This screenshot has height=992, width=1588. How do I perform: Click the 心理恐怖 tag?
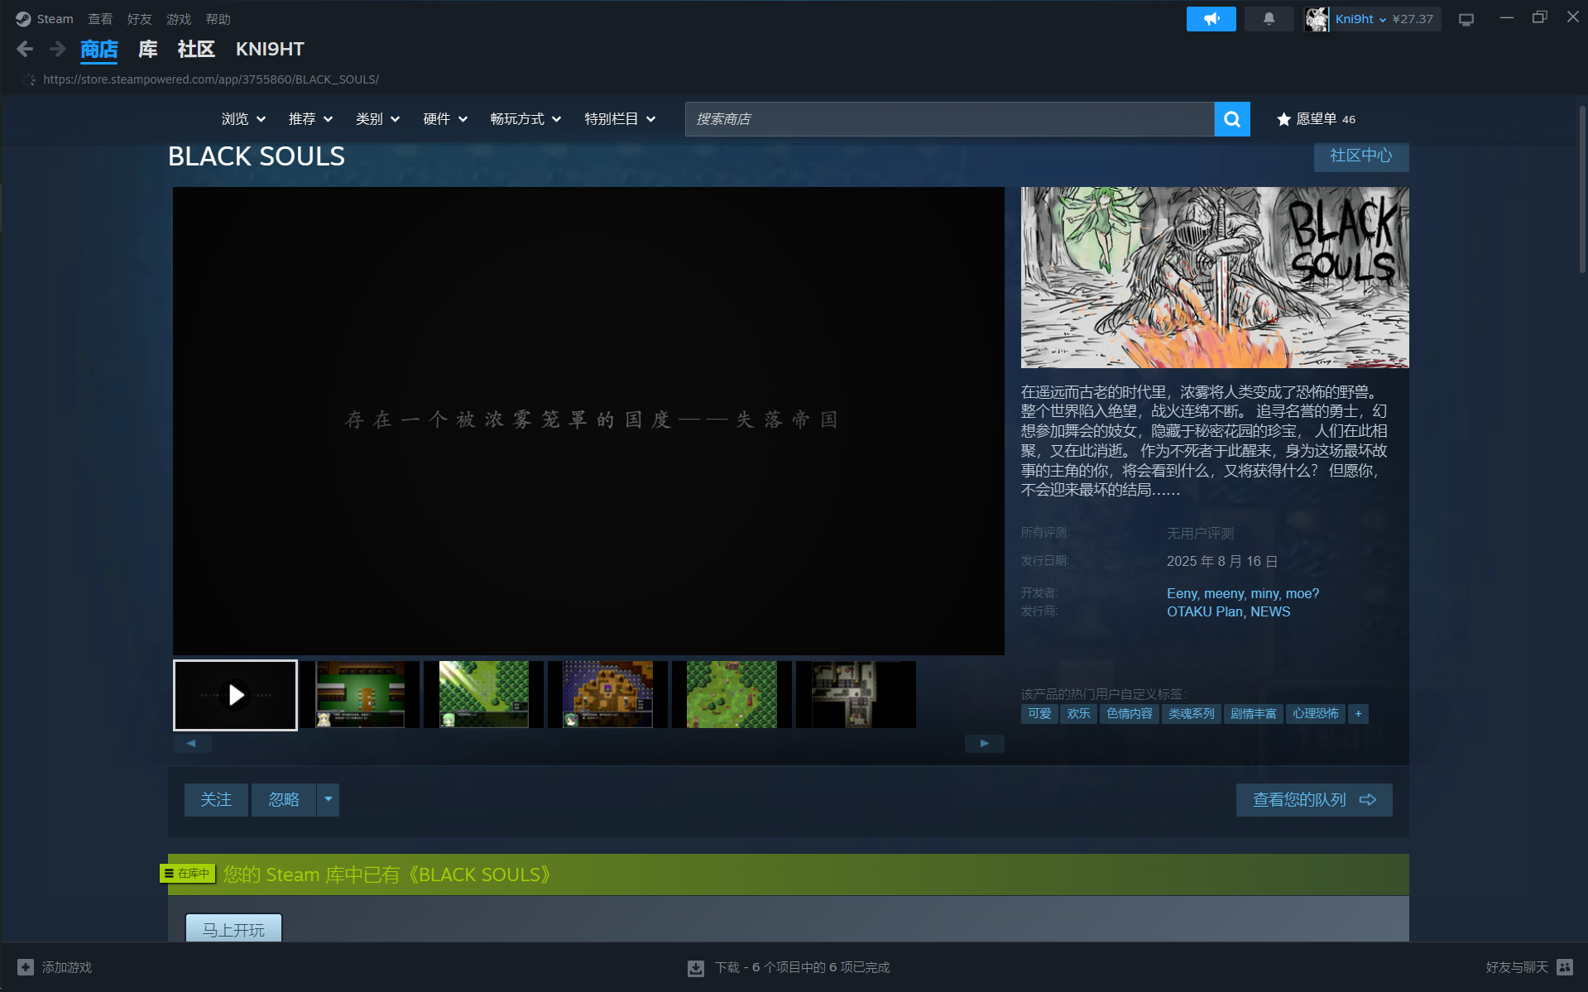(x=1315, y=714)
